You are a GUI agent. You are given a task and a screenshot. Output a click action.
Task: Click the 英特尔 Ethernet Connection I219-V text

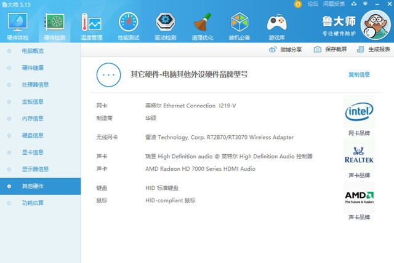(190, 106)
